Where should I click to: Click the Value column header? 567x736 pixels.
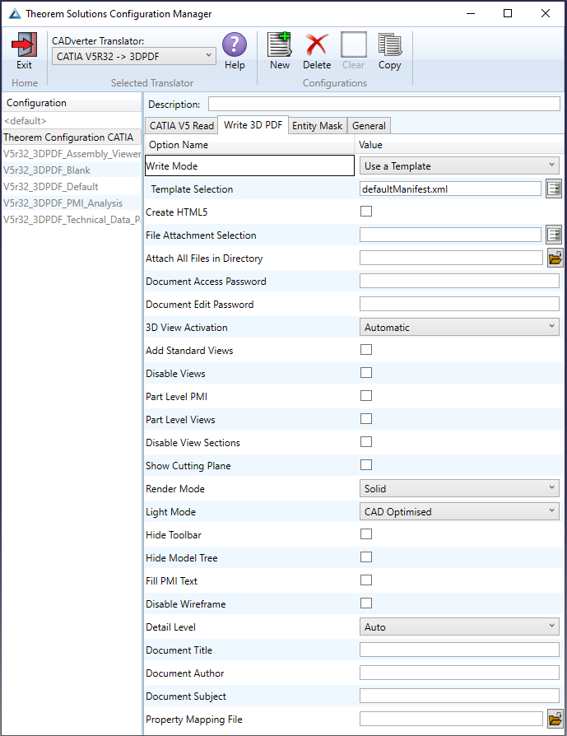pos(459,145)
